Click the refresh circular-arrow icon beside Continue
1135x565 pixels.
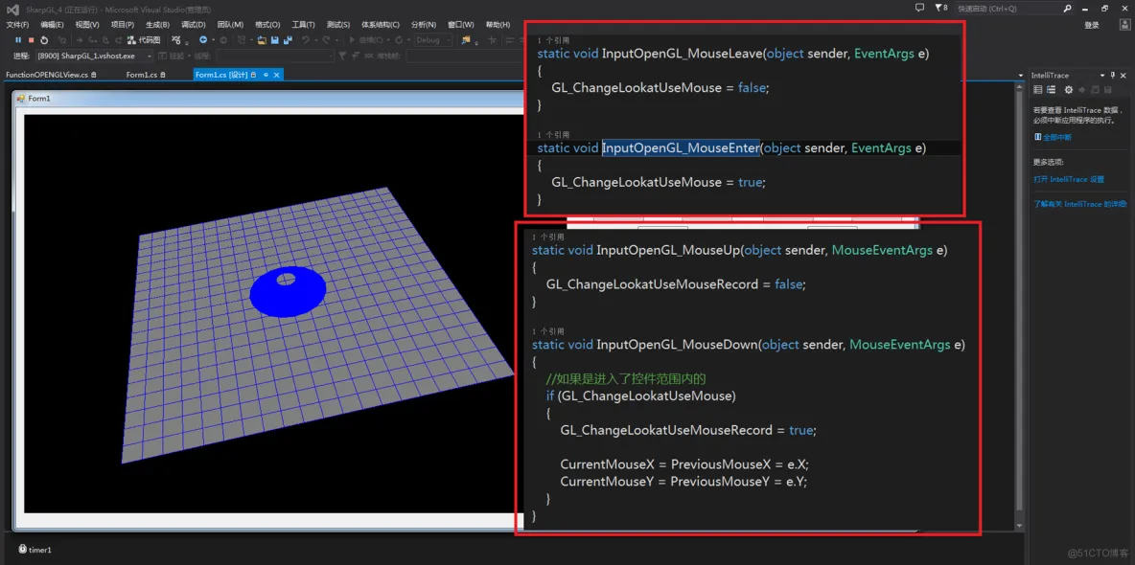click(398, 40)
